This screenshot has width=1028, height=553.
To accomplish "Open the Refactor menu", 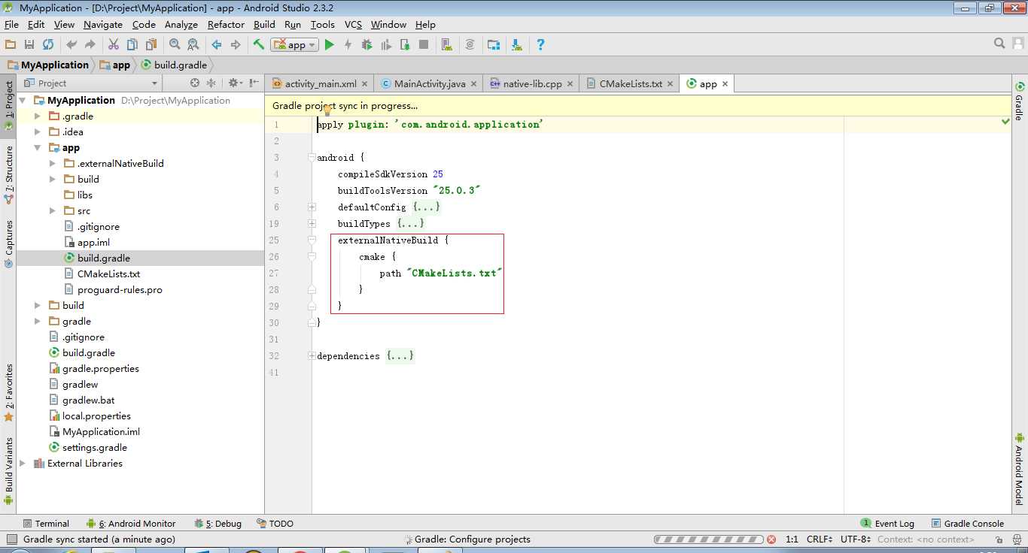I will [226, 25].
